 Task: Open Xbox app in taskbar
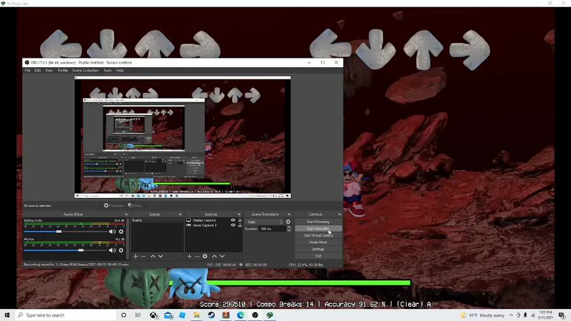click(154, 315)
